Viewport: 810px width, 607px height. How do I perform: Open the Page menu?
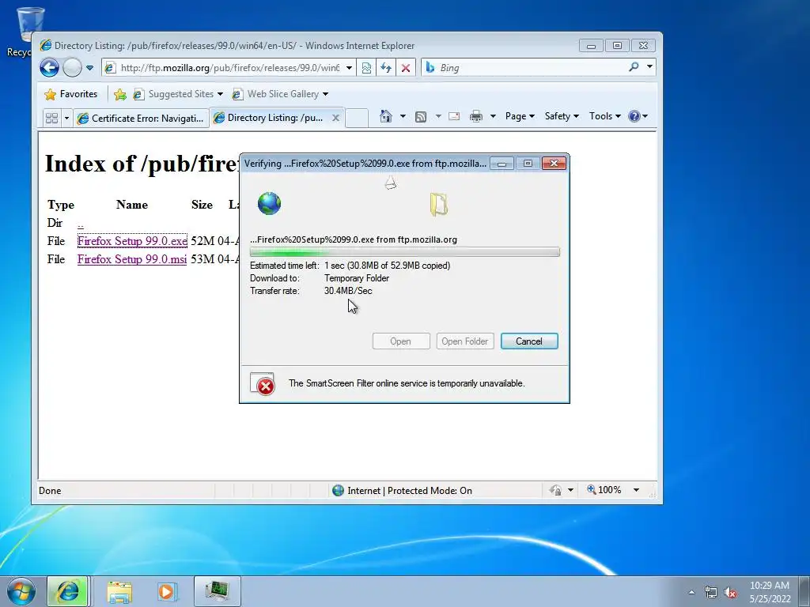click(x=520, y=116)
